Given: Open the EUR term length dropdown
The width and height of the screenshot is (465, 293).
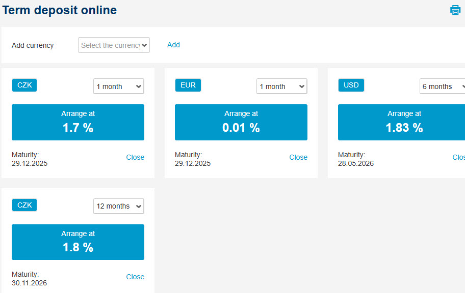Looking at the screenshot, I should [x=282, y=86].
